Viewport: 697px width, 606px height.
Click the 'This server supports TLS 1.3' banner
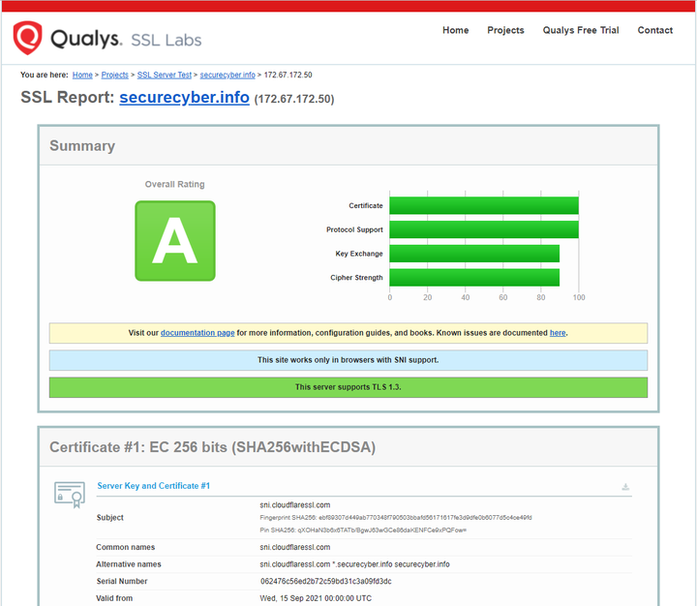coord(348,387)
